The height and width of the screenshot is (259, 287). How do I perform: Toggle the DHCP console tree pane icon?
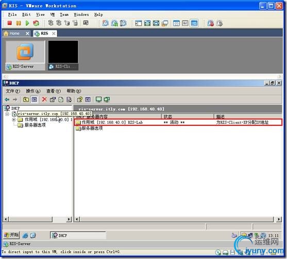(34, 100)
